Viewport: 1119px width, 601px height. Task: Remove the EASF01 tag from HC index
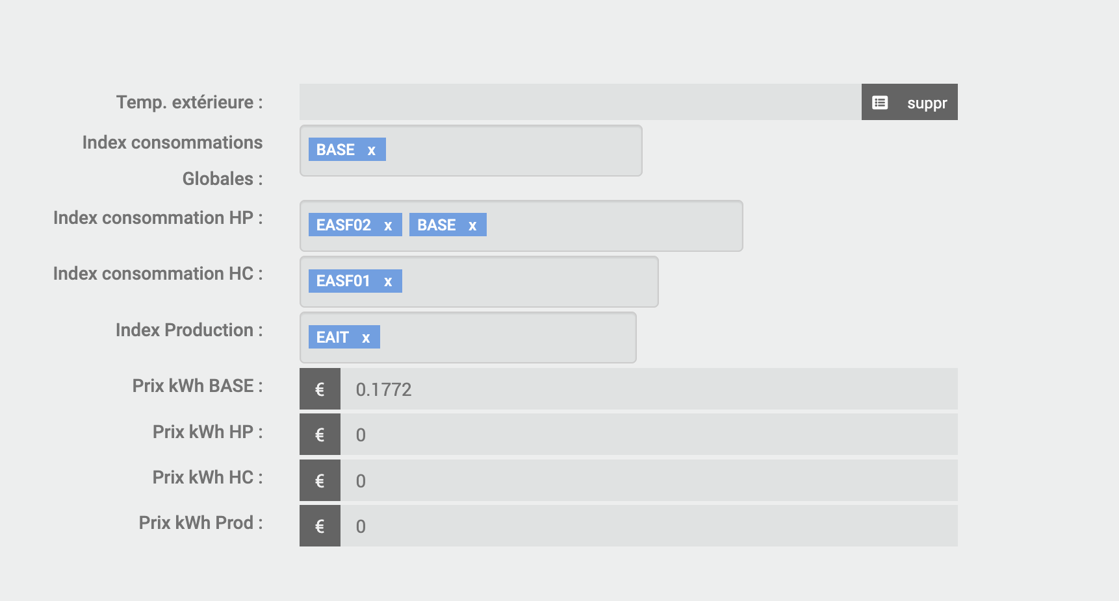(x=388, y=281)
